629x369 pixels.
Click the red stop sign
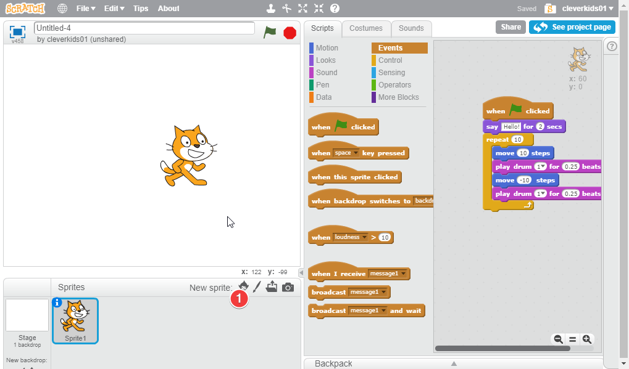290,33
